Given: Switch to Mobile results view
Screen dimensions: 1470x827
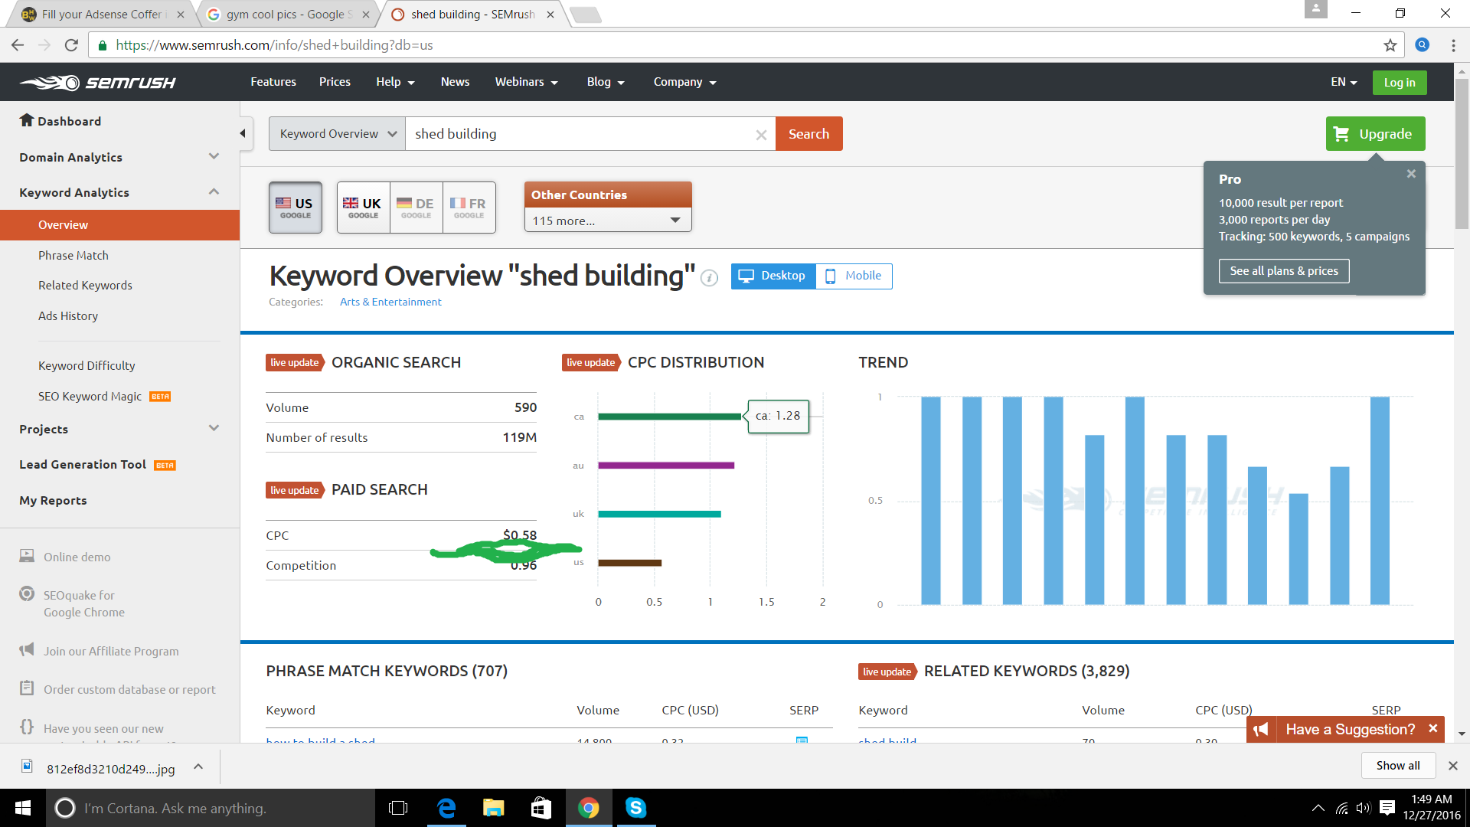Looking at the screenshot, I should [854, 276].
